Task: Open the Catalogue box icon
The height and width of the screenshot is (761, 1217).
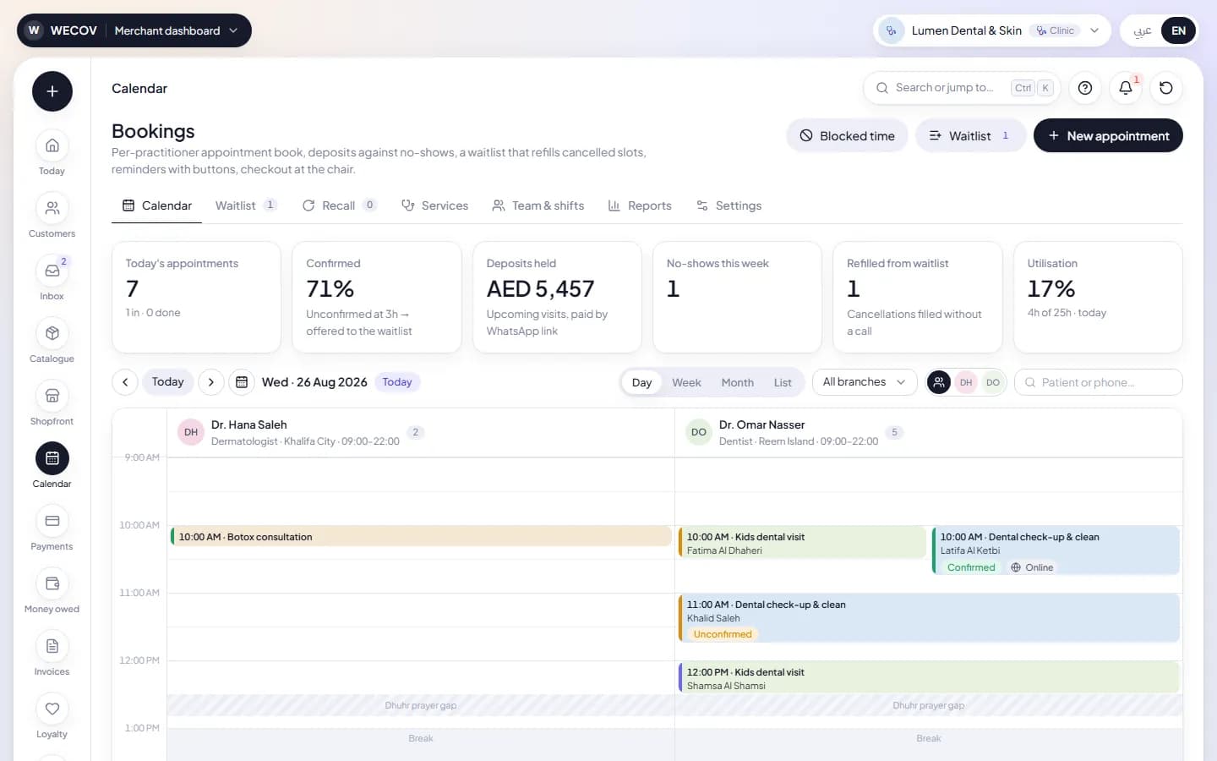Action: [52, 333]
